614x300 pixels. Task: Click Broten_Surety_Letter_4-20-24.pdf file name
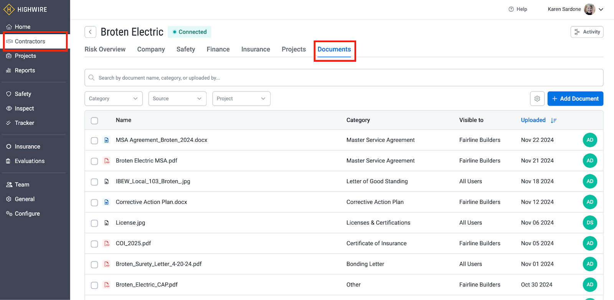(158, 264)
